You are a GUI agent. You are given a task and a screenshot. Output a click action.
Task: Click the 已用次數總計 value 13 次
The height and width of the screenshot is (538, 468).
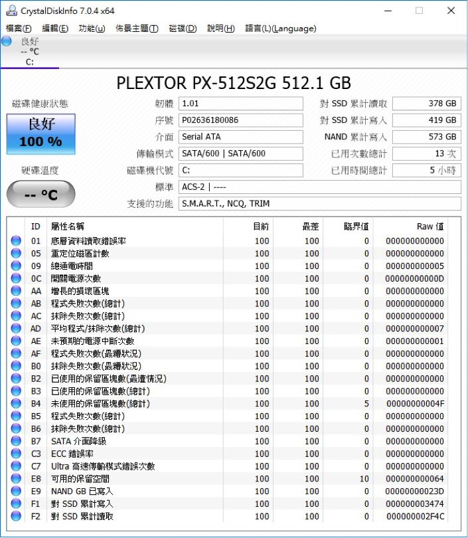click(427, 153)
